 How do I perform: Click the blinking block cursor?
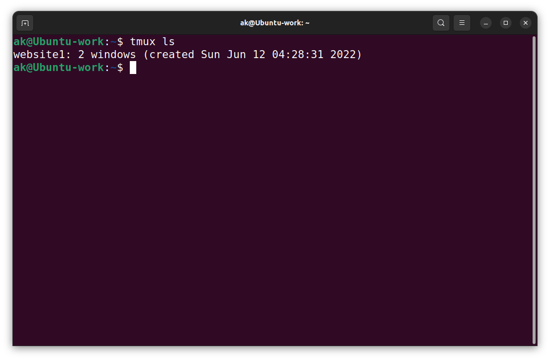coord(132,68)
